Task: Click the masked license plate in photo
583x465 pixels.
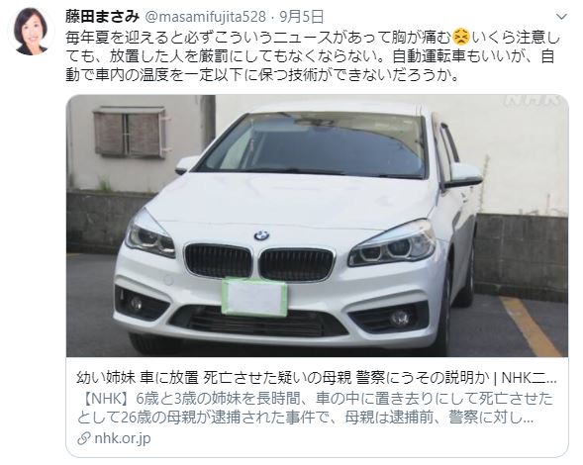Action: pyautogui.click(x=254, y=296)
